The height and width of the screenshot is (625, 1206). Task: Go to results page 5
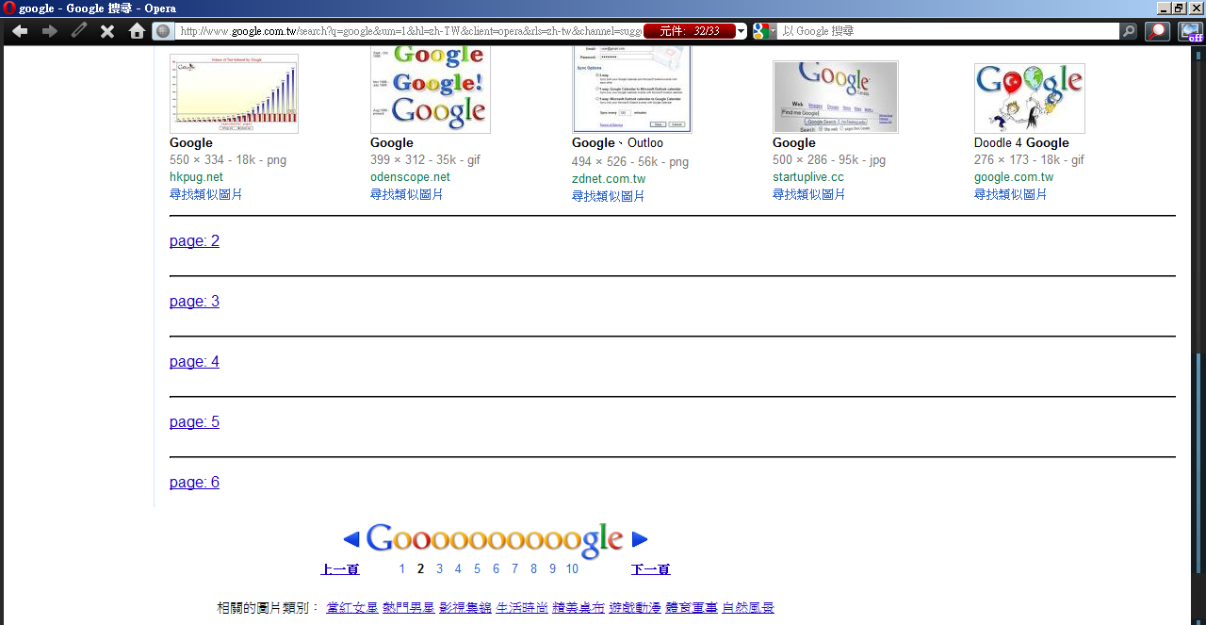(x=477, y=569)
